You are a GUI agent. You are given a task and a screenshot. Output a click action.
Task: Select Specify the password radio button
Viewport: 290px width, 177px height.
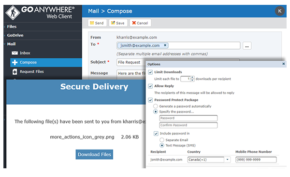(156, 112)
